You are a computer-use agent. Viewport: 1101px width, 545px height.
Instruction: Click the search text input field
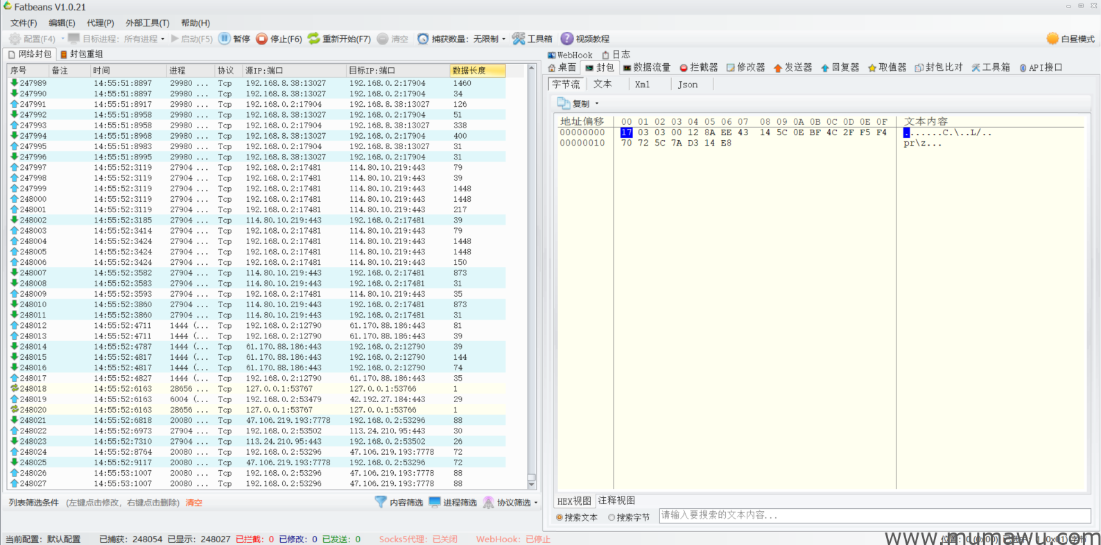(x=874, y=515)
